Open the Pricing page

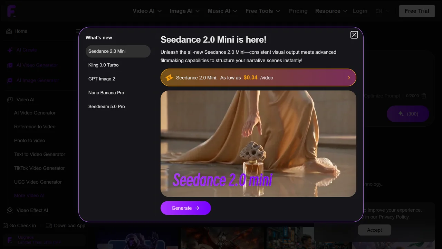(298, 11)
